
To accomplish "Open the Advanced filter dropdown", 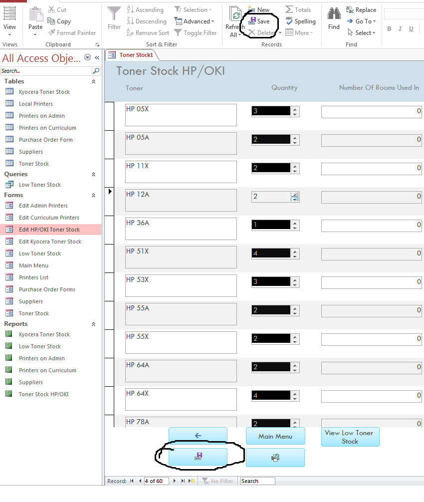I will (x=213, y=21).
